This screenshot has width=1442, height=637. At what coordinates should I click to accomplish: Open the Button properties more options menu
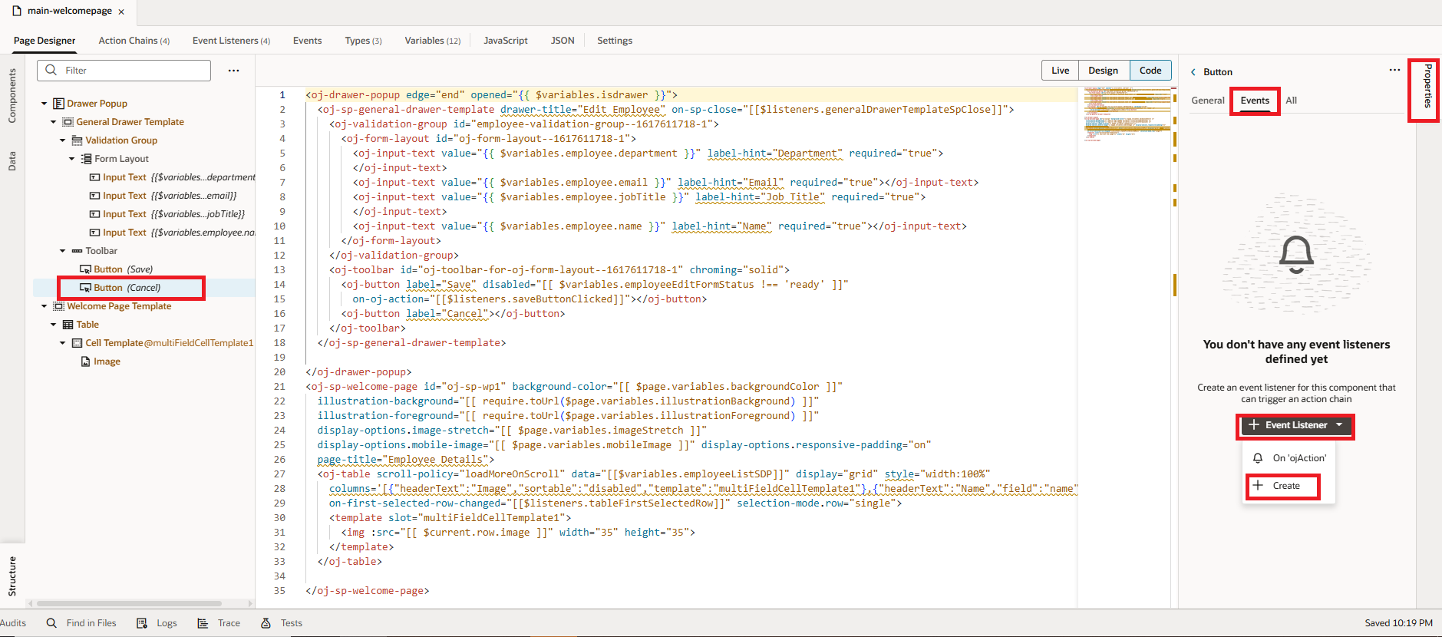[x=1394, y=71]
